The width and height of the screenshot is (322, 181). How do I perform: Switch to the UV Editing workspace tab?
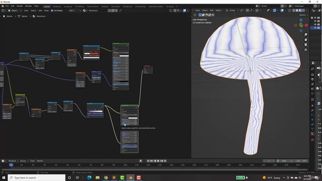point(79,7)
